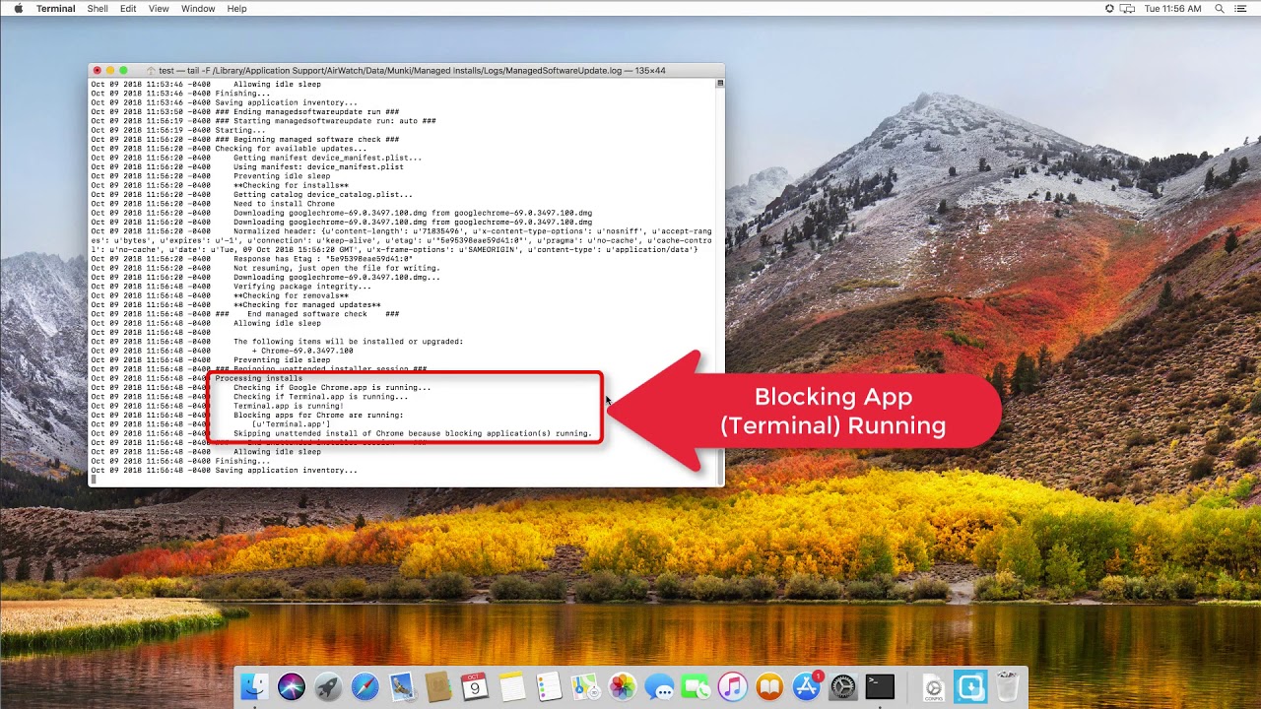Minimize the Terminal window
The height and width of the screenshot is (709, 1261).
(110, 71)
